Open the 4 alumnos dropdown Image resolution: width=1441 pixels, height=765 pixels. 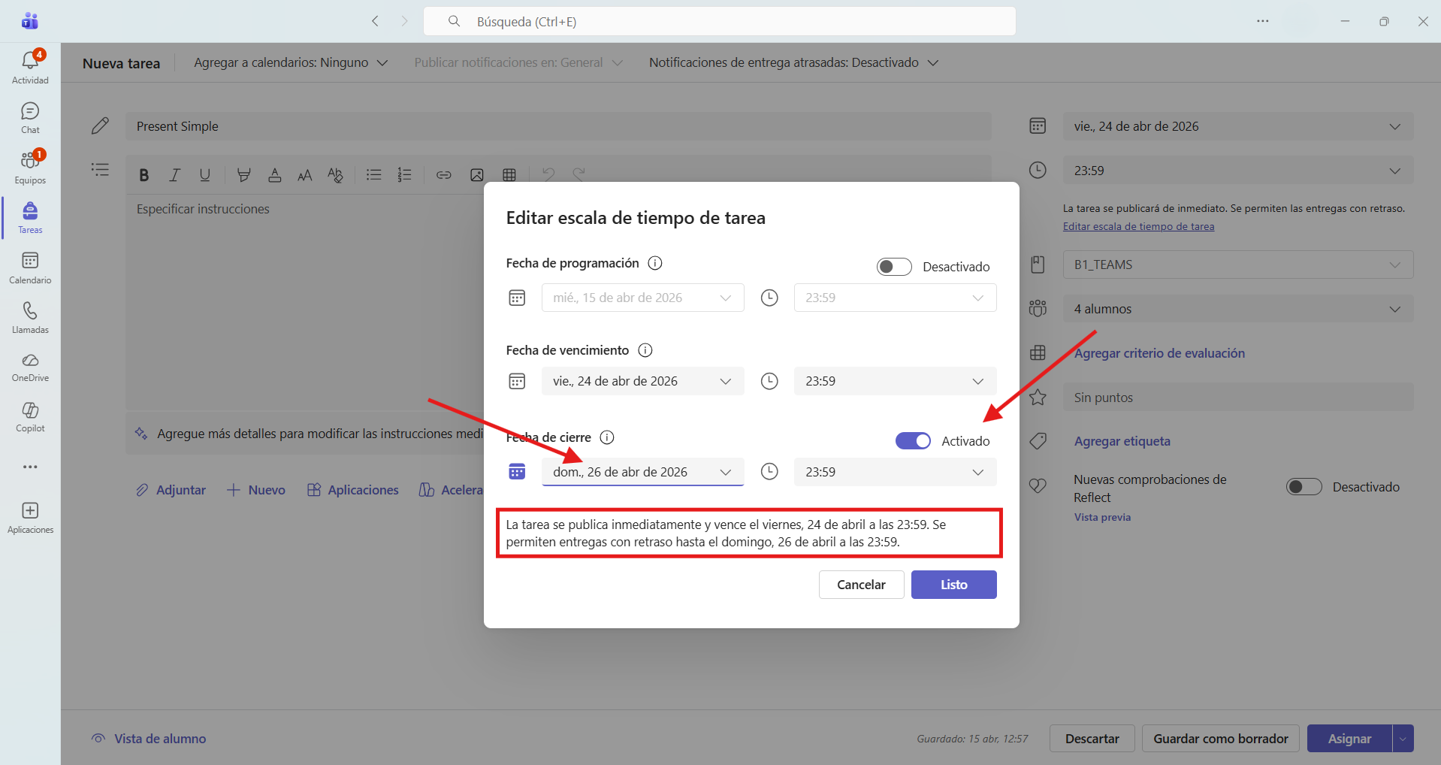coord(1237,309)
